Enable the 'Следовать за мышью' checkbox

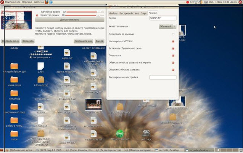click(x=173, y=34)
